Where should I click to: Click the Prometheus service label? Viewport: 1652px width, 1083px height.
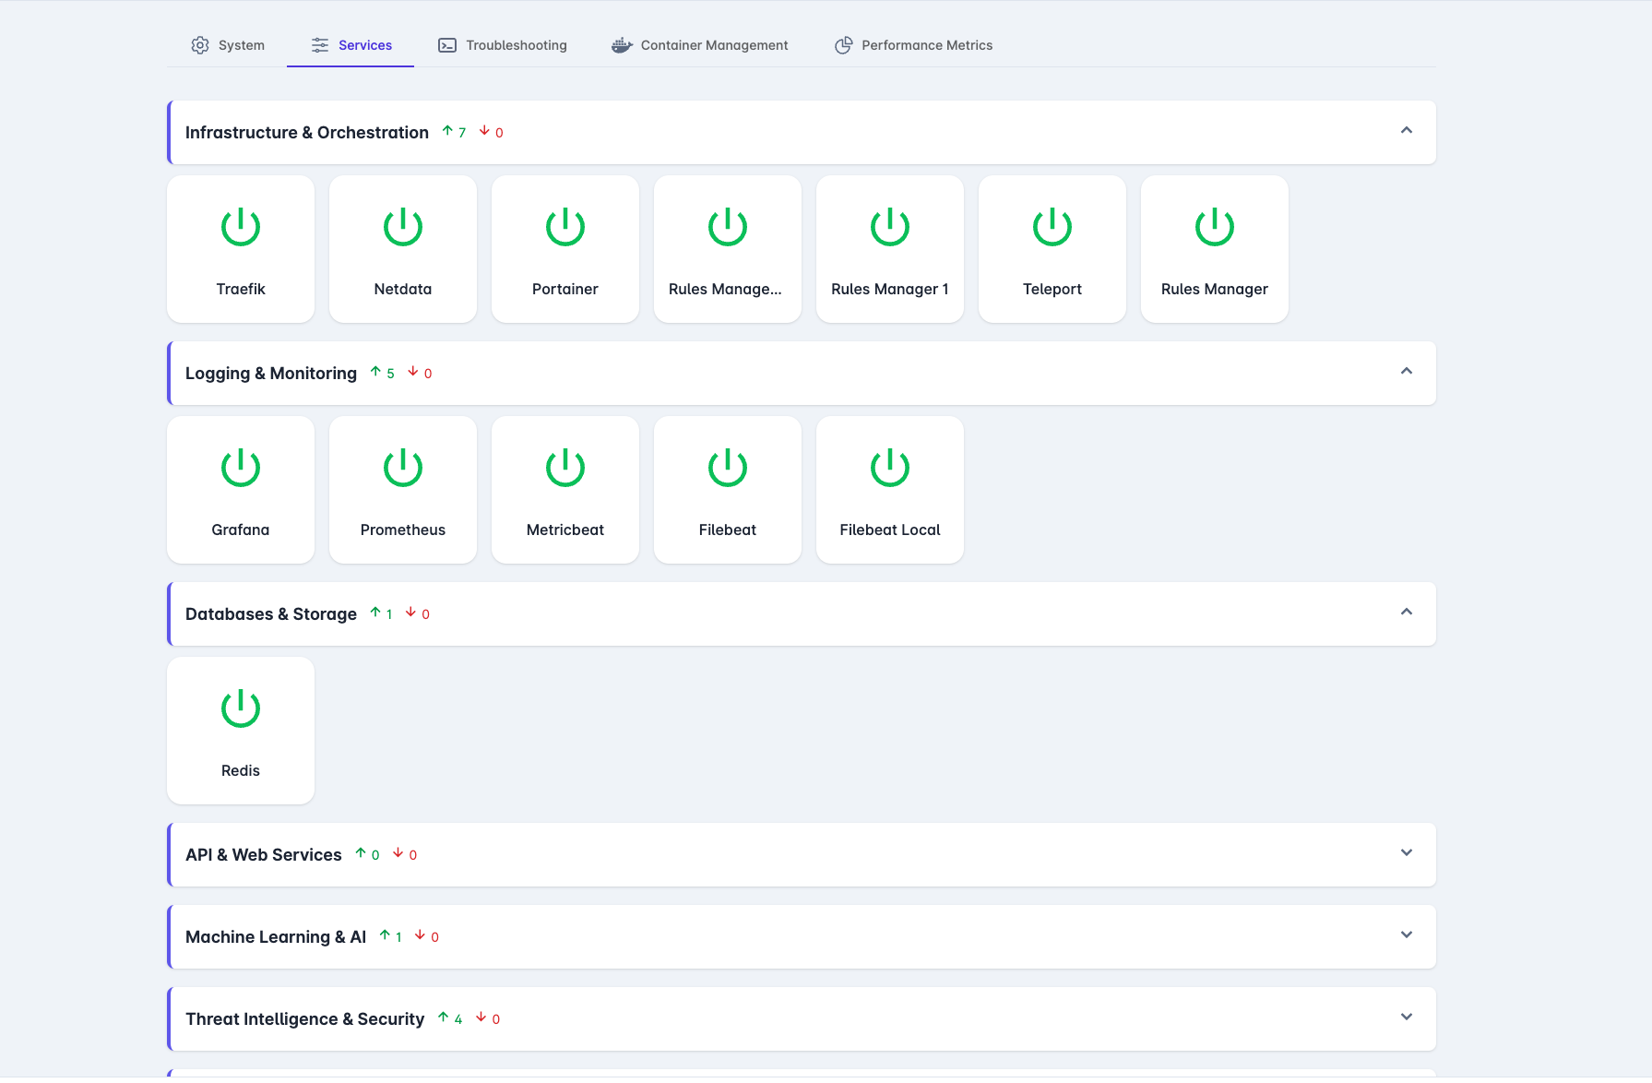click(403, 530)
